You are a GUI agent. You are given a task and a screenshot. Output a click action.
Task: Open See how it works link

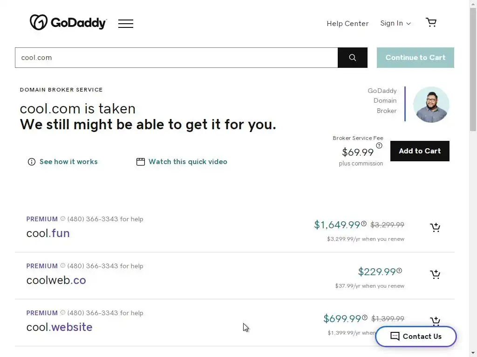68,162
